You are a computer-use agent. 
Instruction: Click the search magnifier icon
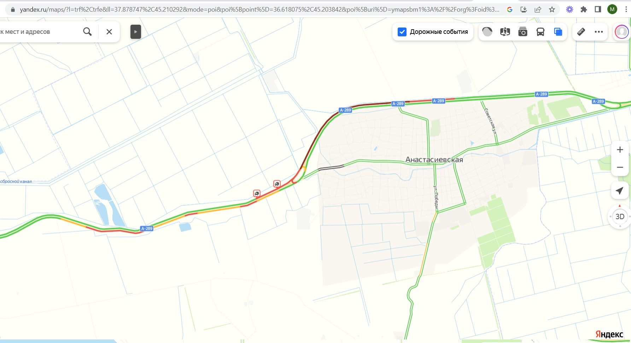(87, 32)
